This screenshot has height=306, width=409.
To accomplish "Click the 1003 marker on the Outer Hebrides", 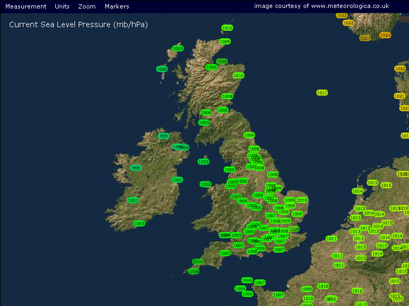I will coord(178,48).
